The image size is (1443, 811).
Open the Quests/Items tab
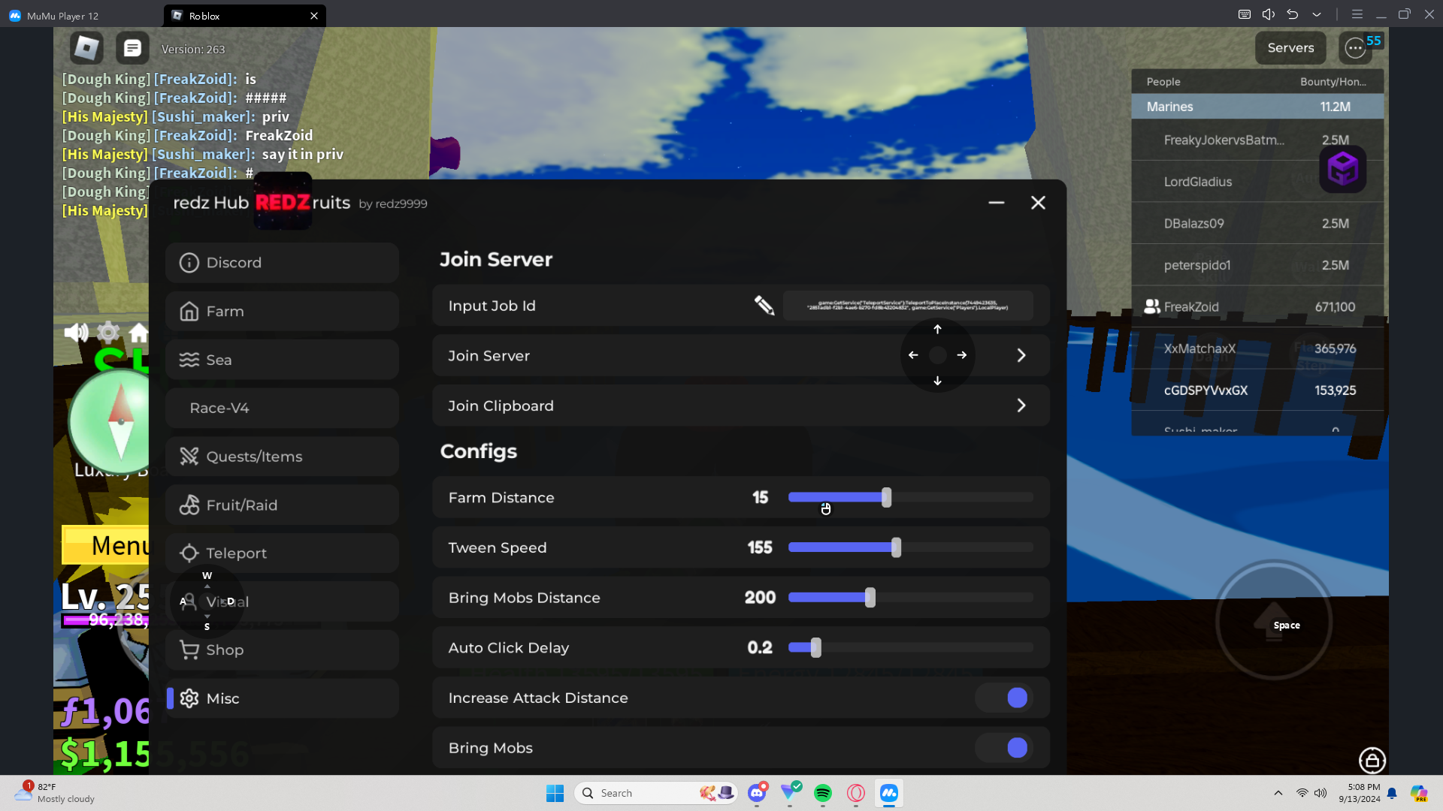click(282, 457)
